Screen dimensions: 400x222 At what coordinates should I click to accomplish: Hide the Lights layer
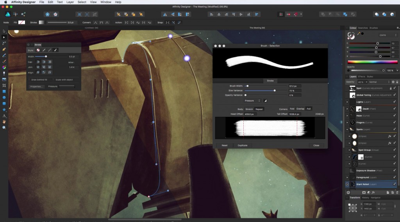tap(395, 102)
